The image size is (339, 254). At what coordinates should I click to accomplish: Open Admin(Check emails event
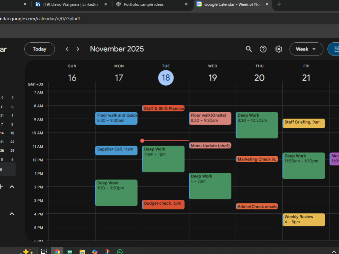(257, 206)
